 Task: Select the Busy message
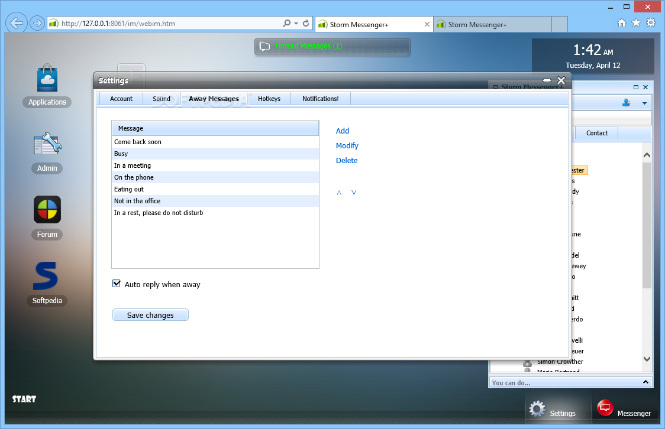point(215,154)
